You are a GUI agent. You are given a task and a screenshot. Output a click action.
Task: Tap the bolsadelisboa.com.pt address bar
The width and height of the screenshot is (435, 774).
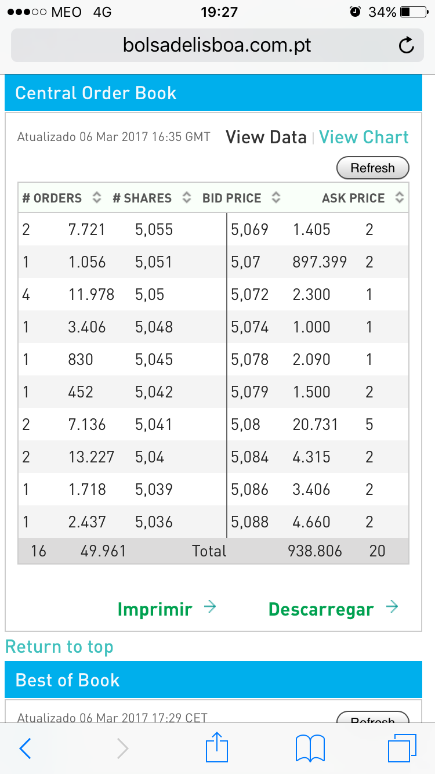(x=217, y=45)
